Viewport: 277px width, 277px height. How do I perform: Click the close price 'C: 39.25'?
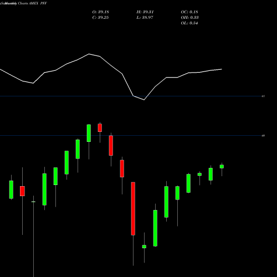click(100, 18)
